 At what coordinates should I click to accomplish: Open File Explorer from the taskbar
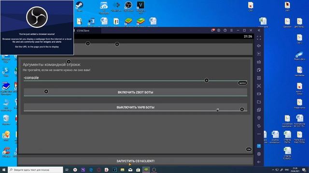pos(122,170)
